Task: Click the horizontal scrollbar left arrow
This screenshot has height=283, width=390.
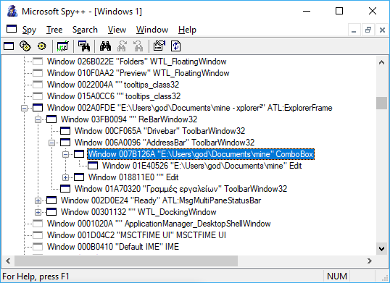Action: (x=8, y=261)
